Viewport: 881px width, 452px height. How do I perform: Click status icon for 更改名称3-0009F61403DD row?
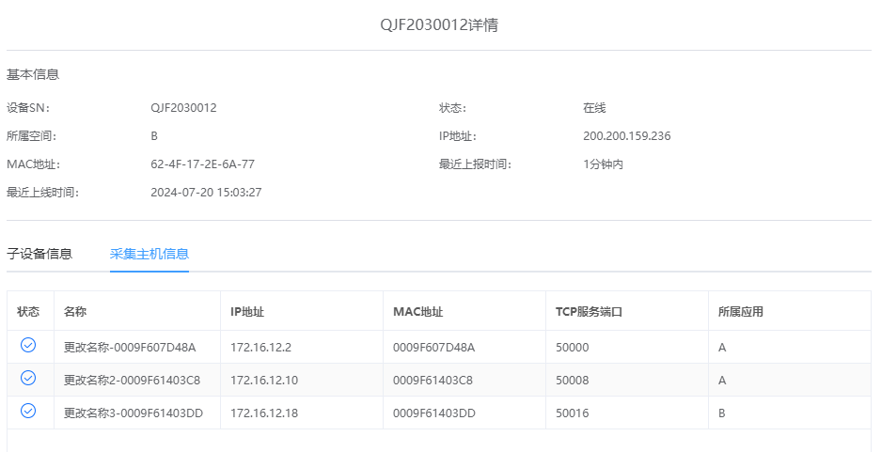[x=28, y=411]
